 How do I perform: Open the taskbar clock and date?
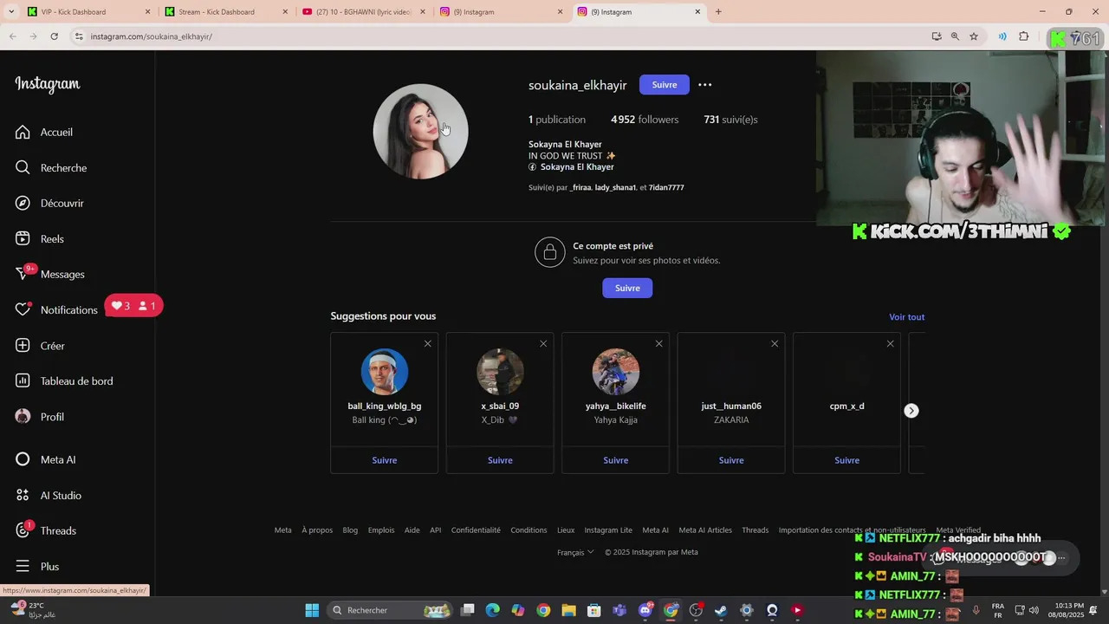pyautogui.click(x=1066, y=610)
